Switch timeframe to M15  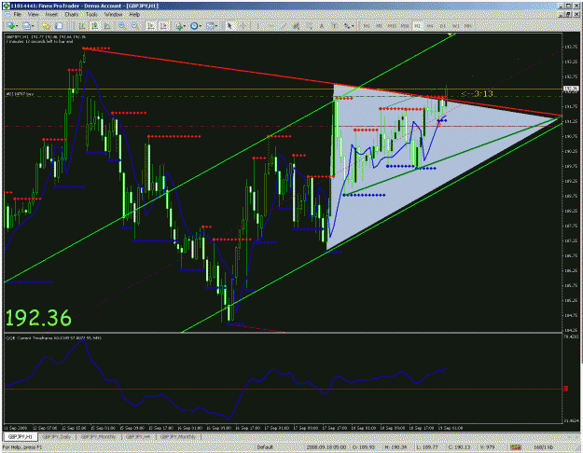(392, 26)
